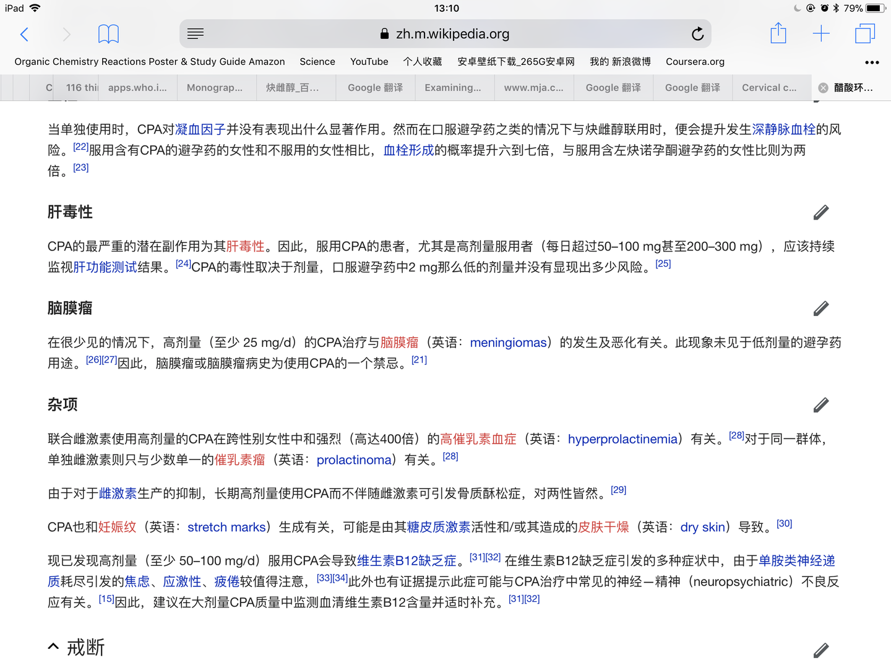
Task: Tap the Safari back arrow
Action: [x=25, y=34]
